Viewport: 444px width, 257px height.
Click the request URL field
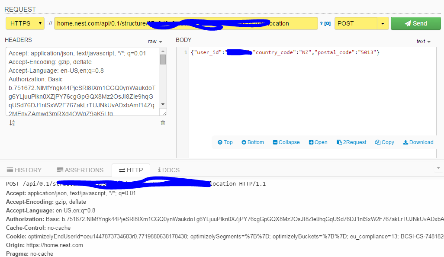click(186, 23)
